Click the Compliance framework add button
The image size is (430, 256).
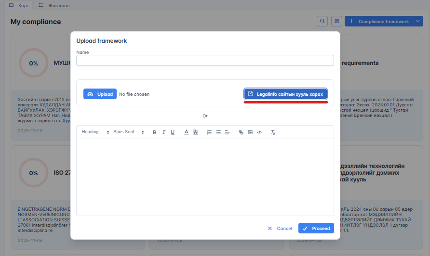click(378, 21)
